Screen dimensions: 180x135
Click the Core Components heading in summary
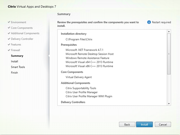(72, 72)
